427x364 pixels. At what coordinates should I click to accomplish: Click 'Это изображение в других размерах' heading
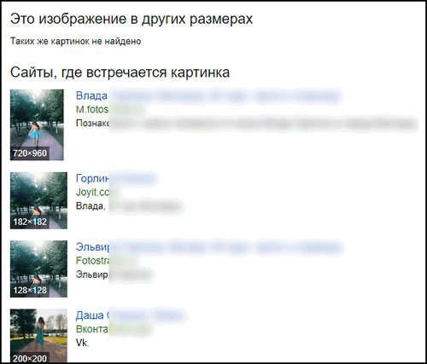click(132, 20)
